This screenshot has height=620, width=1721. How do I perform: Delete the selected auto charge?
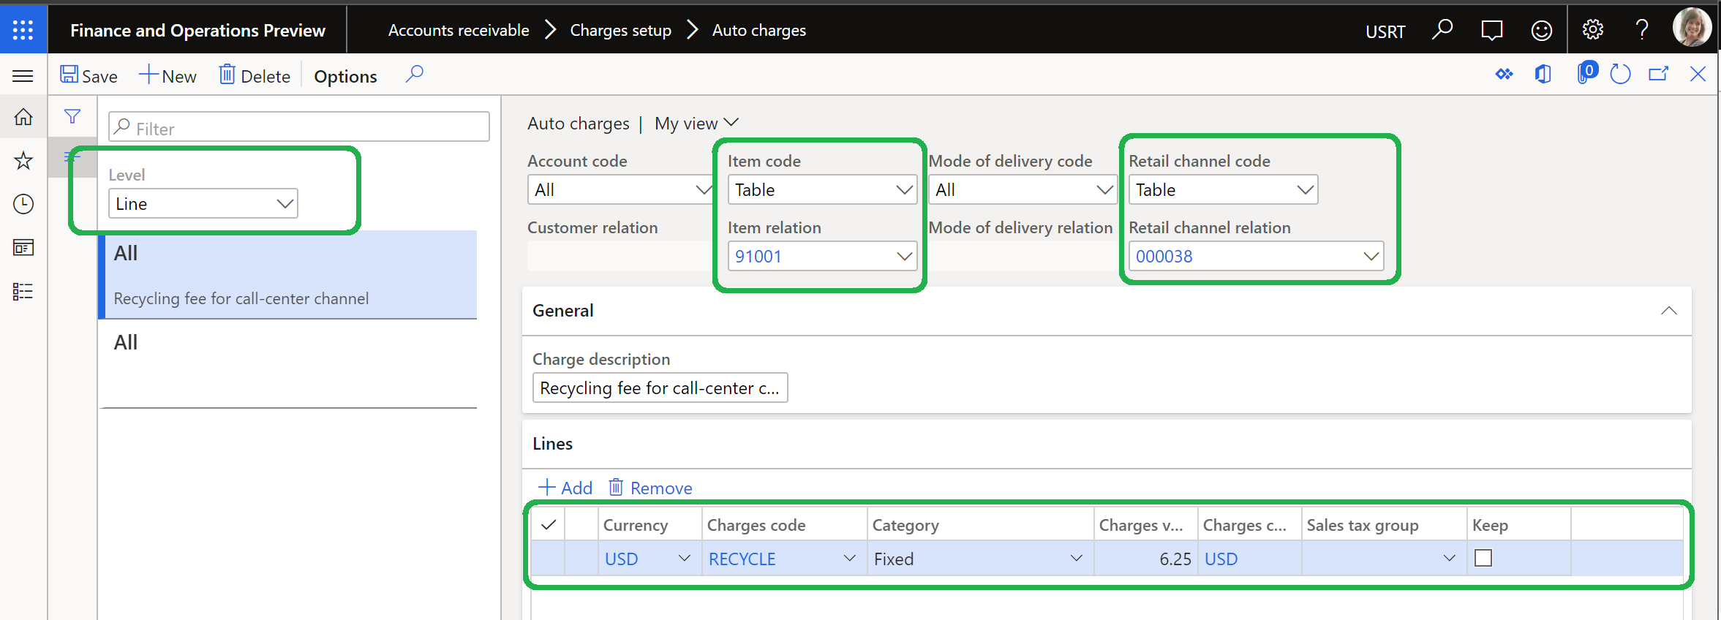click(x=255, y=75)
